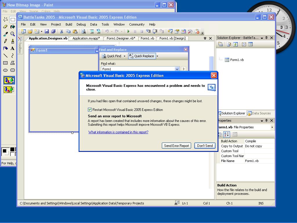Open Quick Find dropdown arrow
The width and height of the screenshot is (297, 223).
[124, 56]
